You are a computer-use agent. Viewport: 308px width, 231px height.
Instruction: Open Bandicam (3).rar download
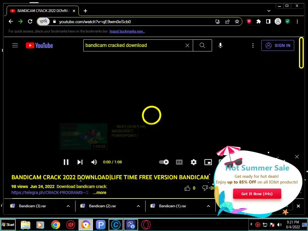pos(32,206)
